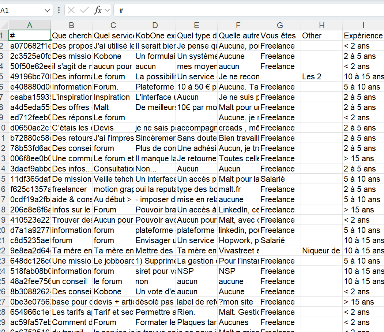Select the column G header
The height and width of the screenshot is (332, 384).
pyautogui.click(x=280, y=25)
